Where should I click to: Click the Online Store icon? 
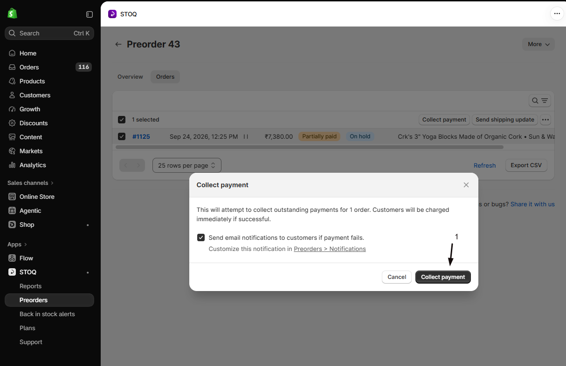point(12,197)
